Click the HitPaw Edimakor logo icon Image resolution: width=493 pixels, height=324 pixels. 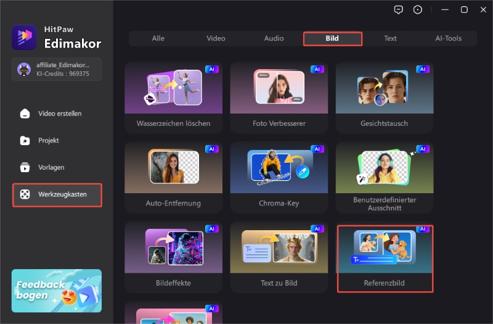(x=24, y=37)
